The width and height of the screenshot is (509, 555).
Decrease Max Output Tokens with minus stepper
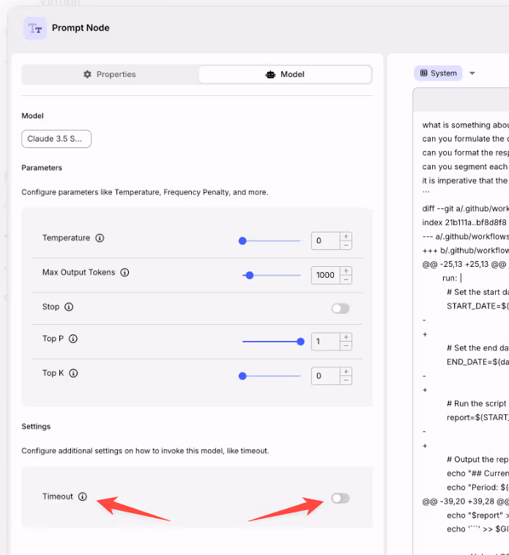[346, 279]
